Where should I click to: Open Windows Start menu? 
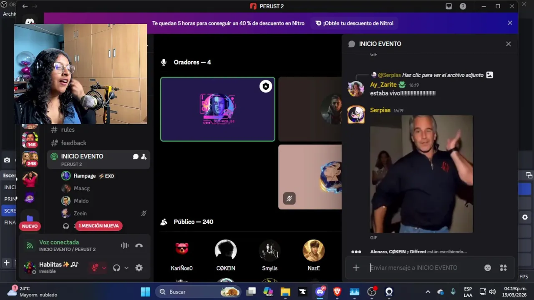pyautogui.click(x=145, y=292)
